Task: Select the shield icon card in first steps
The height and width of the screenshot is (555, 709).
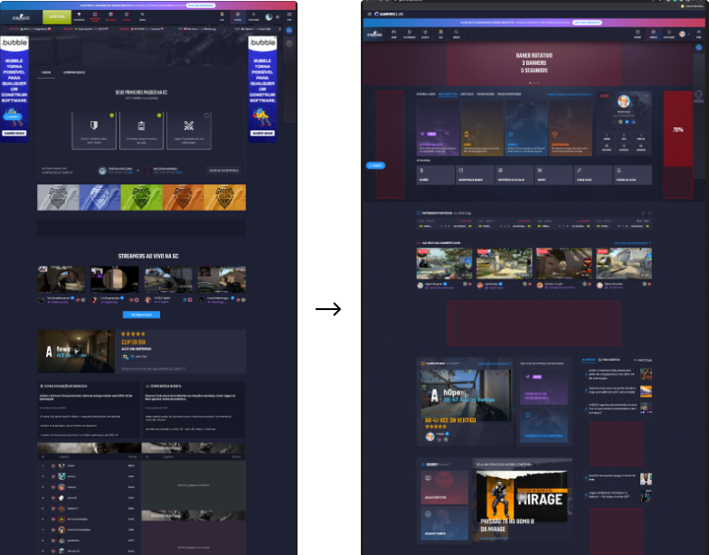Action: pos(94,130)
